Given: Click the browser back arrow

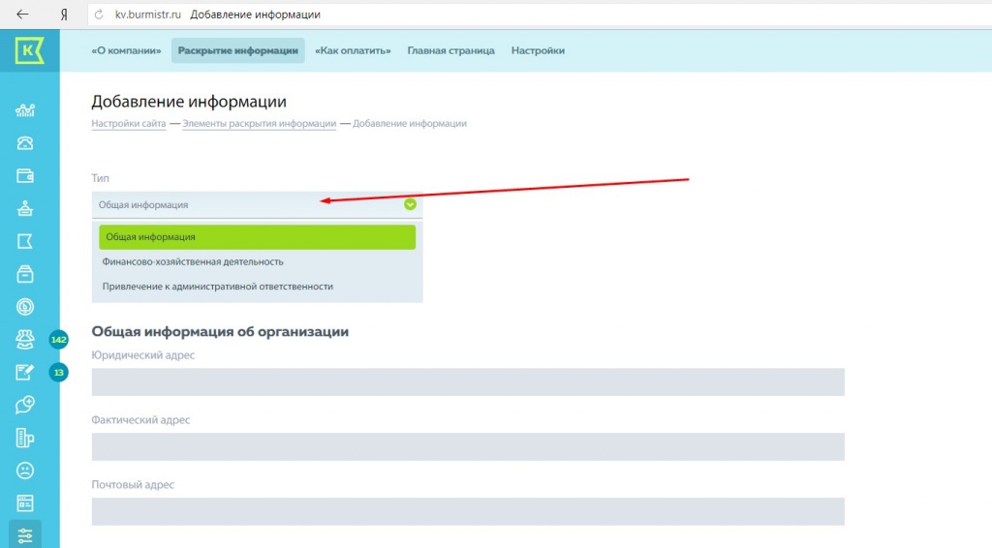Looking at the screenshot, I should click(x=22, y=15).
